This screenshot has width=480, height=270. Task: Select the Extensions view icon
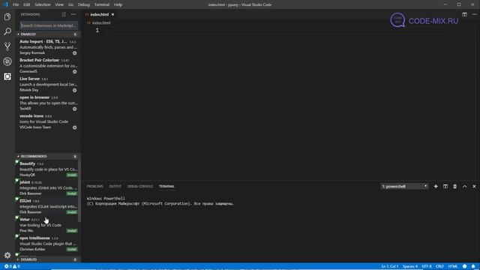click(x=7, y=76)
